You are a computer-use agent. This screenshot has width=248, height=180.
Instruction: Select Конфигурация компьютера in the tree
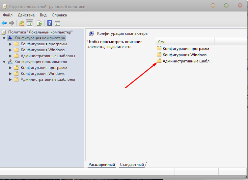click(x=40, y=38)
